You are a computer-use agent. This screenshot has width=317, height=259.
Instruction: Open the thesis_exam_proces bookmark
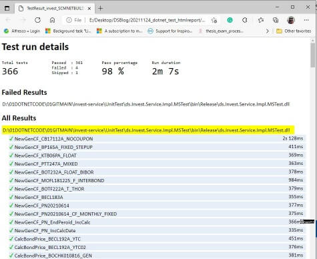click(x=221, y=31)
